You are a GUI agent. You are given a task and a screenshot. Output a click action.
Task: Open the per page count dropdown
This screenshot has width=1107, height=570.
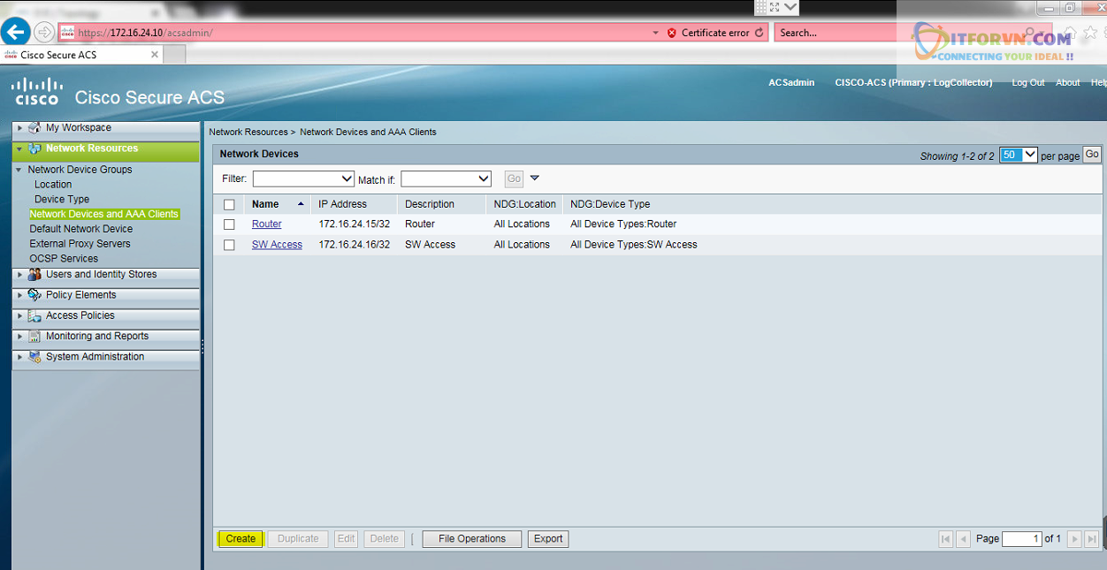pos(1018,155)
